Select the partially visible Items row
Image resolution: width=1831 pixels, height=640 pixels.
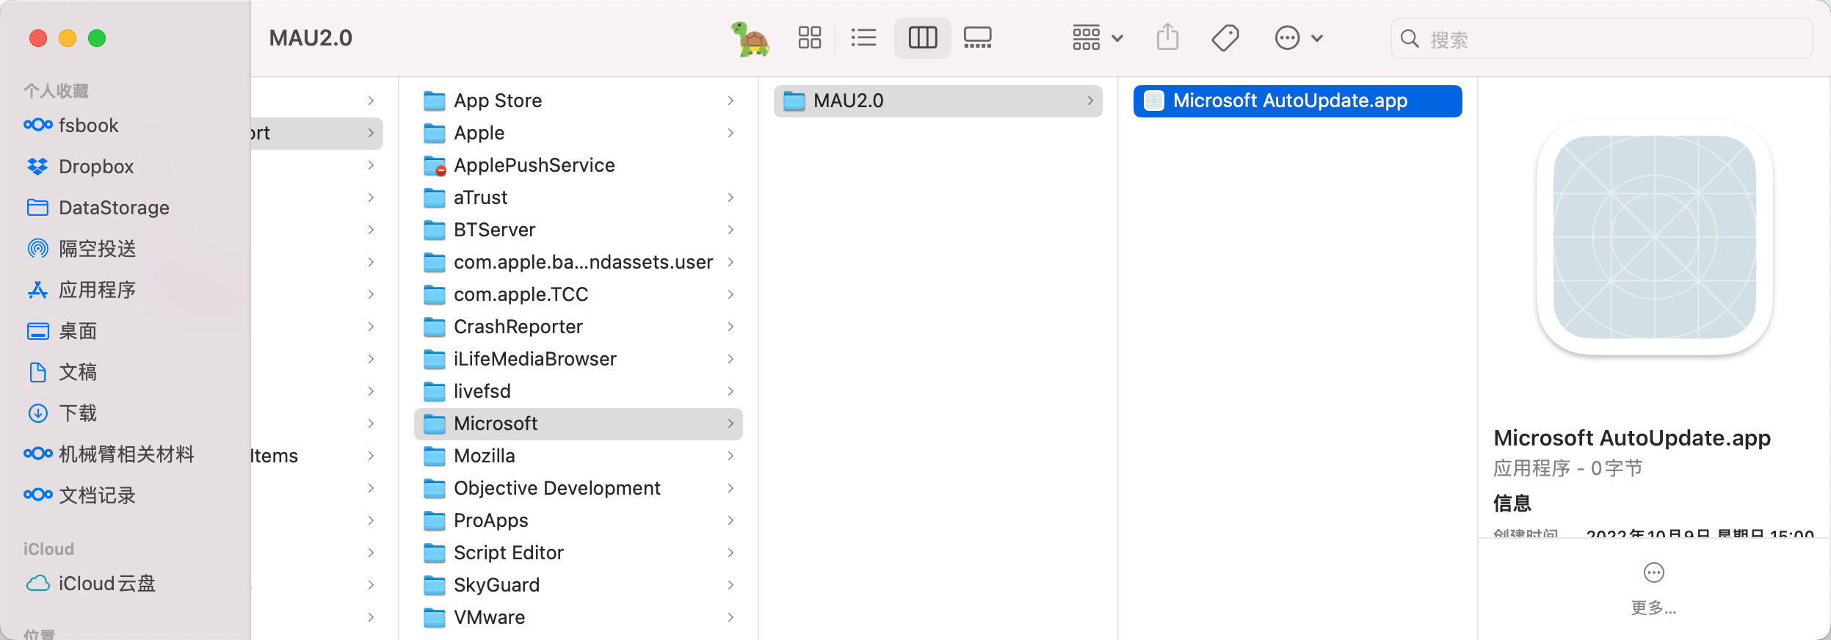pyautogui.click(x=316, y=456)
